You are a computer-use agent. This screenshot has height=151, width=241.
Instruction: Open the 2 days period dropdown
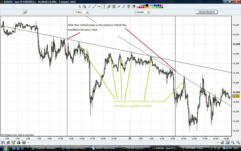pyautogui.click(x=81, y=12)
